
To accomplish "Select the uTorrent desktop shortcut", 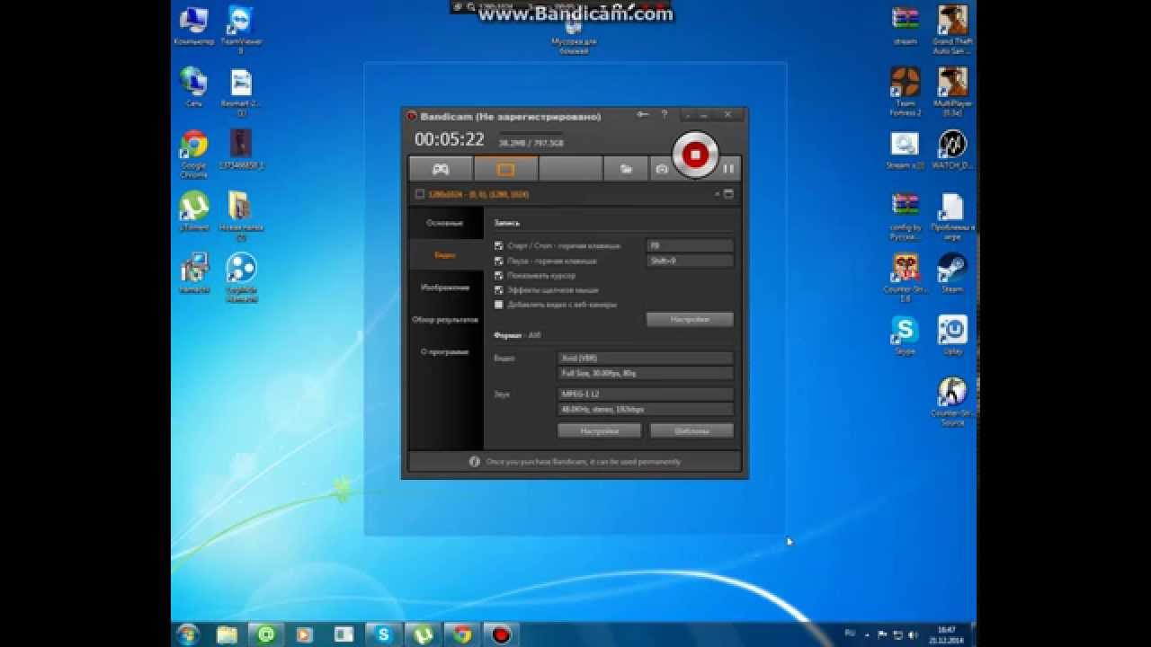I will pos(193,212).
